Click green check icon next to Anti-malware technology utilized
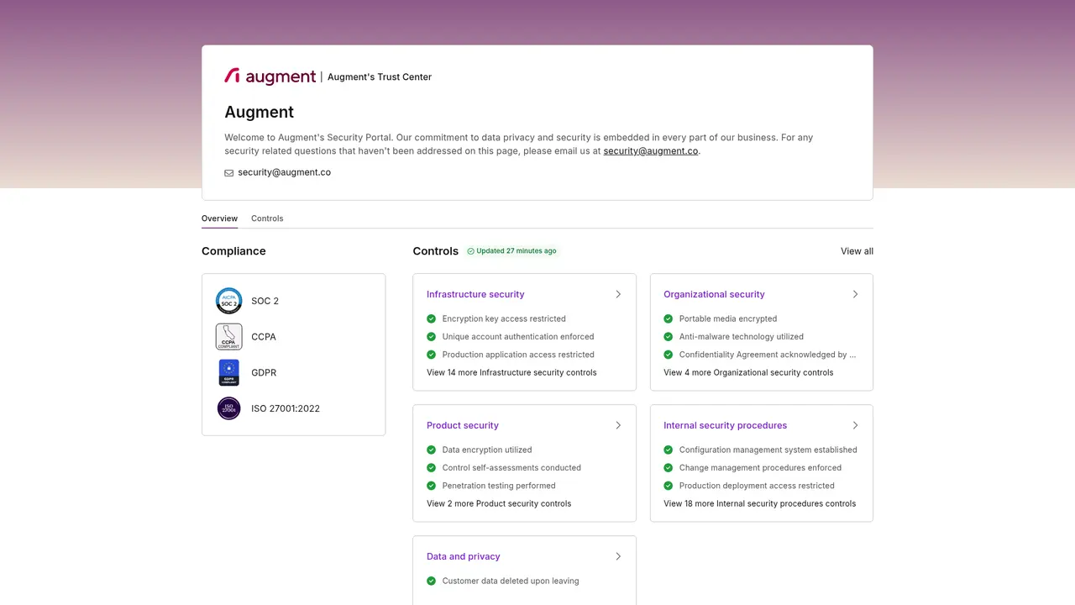Viewport: 1075px width, 605px height. (669, 336)
